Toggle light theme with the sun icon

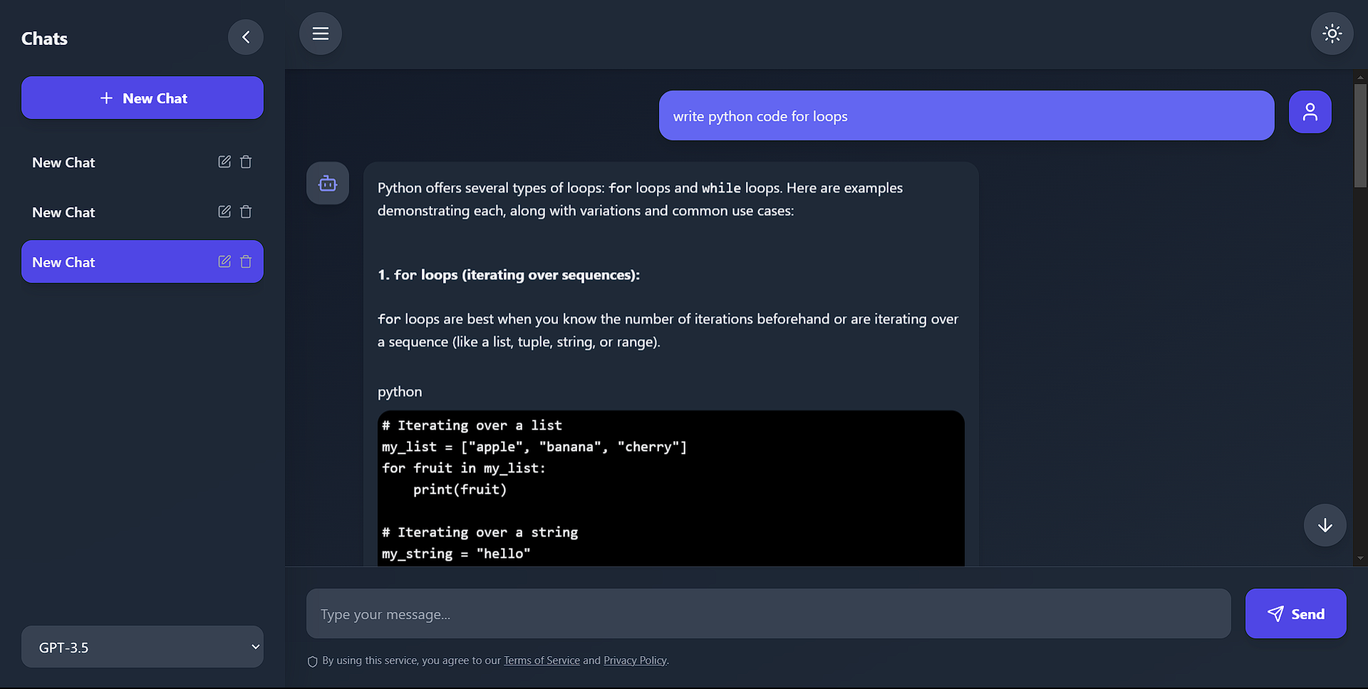(1331, 33)
